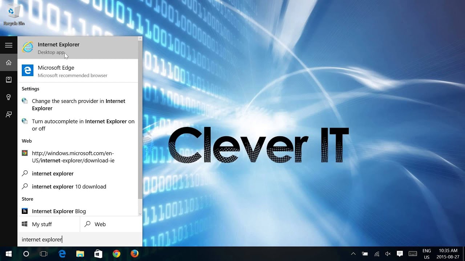The image size is (465, 261).
Task: Open the Feedback icon in sidebar
Action: coord(9,115)
